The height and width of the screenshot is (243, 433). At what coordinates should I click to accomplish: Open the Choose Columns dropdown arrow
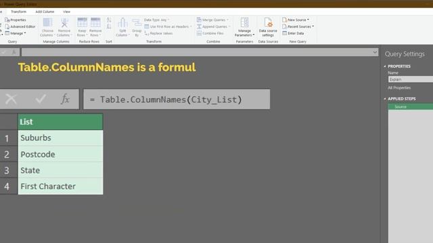coord(54,35)
